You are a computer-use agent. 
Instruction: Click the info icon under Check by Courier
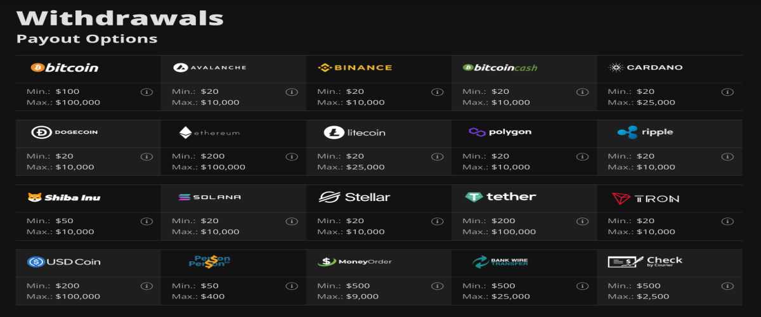coord(727,286)
